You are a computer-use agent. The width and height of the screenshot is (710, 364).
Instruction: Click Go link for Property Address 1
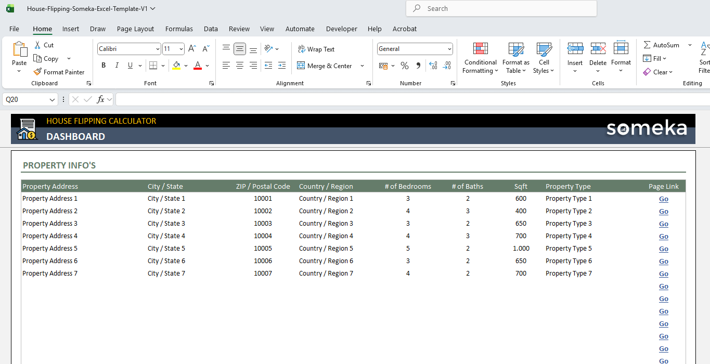coord(663,199)
